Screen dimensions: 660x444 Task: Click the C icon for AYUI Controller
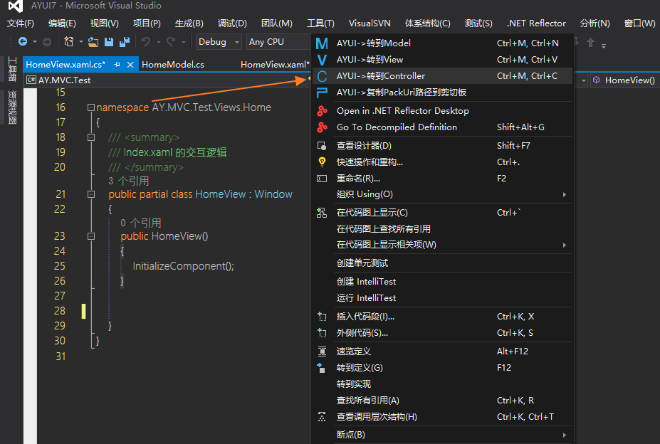click(x=322, y=76)
